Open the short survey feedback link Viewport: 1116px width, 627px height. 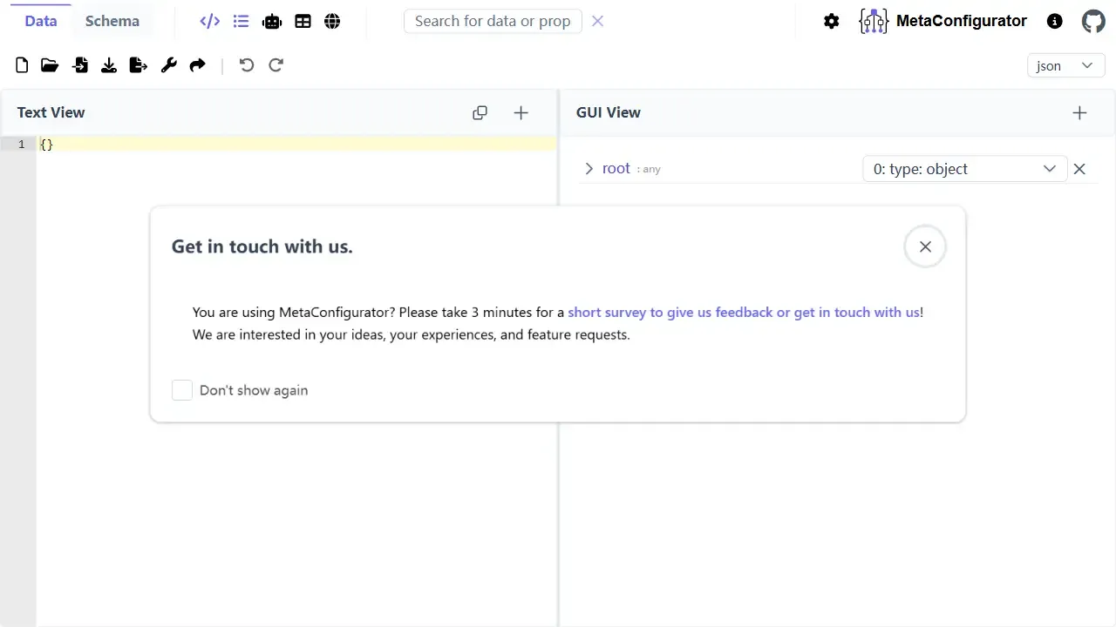pos(744,312)
